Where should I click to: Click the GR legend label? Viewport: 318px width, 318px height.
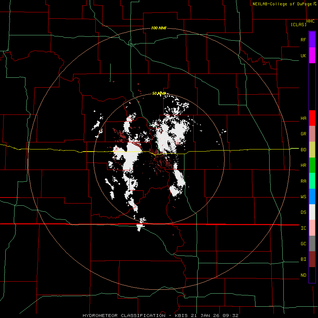(x=303, y=134)
